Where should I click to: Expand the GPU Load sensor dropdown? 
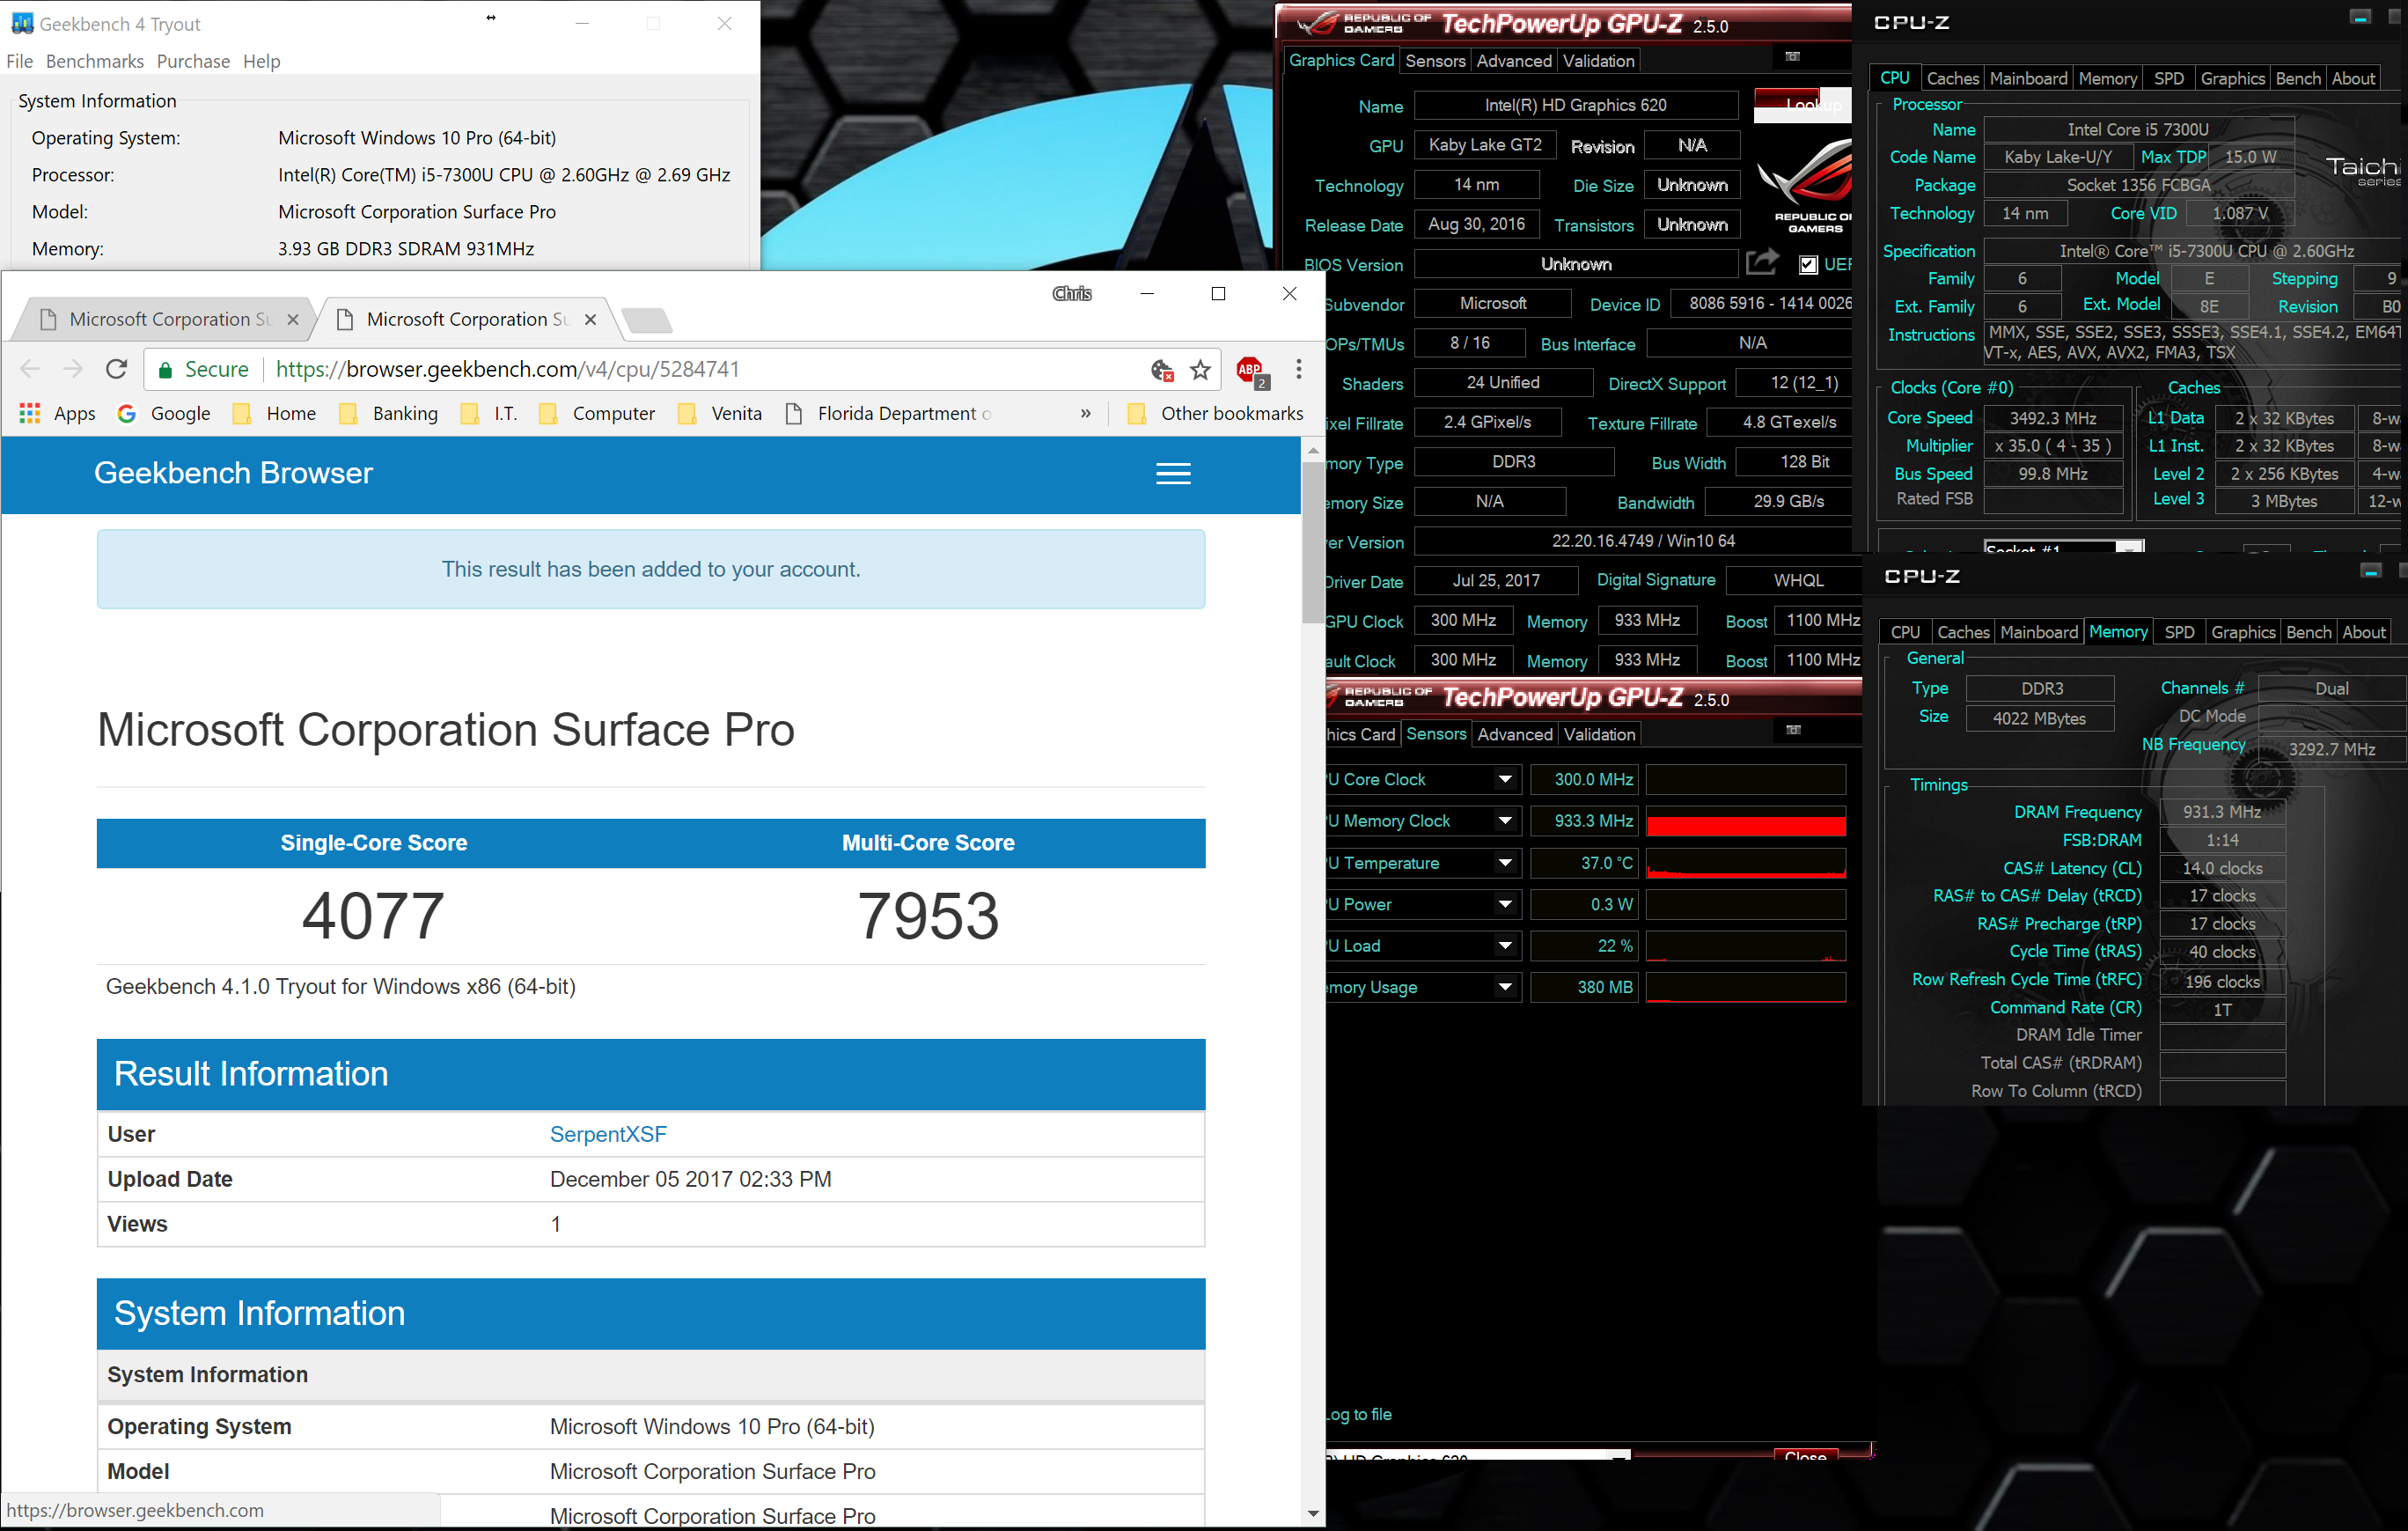[x=1505, y=945]
